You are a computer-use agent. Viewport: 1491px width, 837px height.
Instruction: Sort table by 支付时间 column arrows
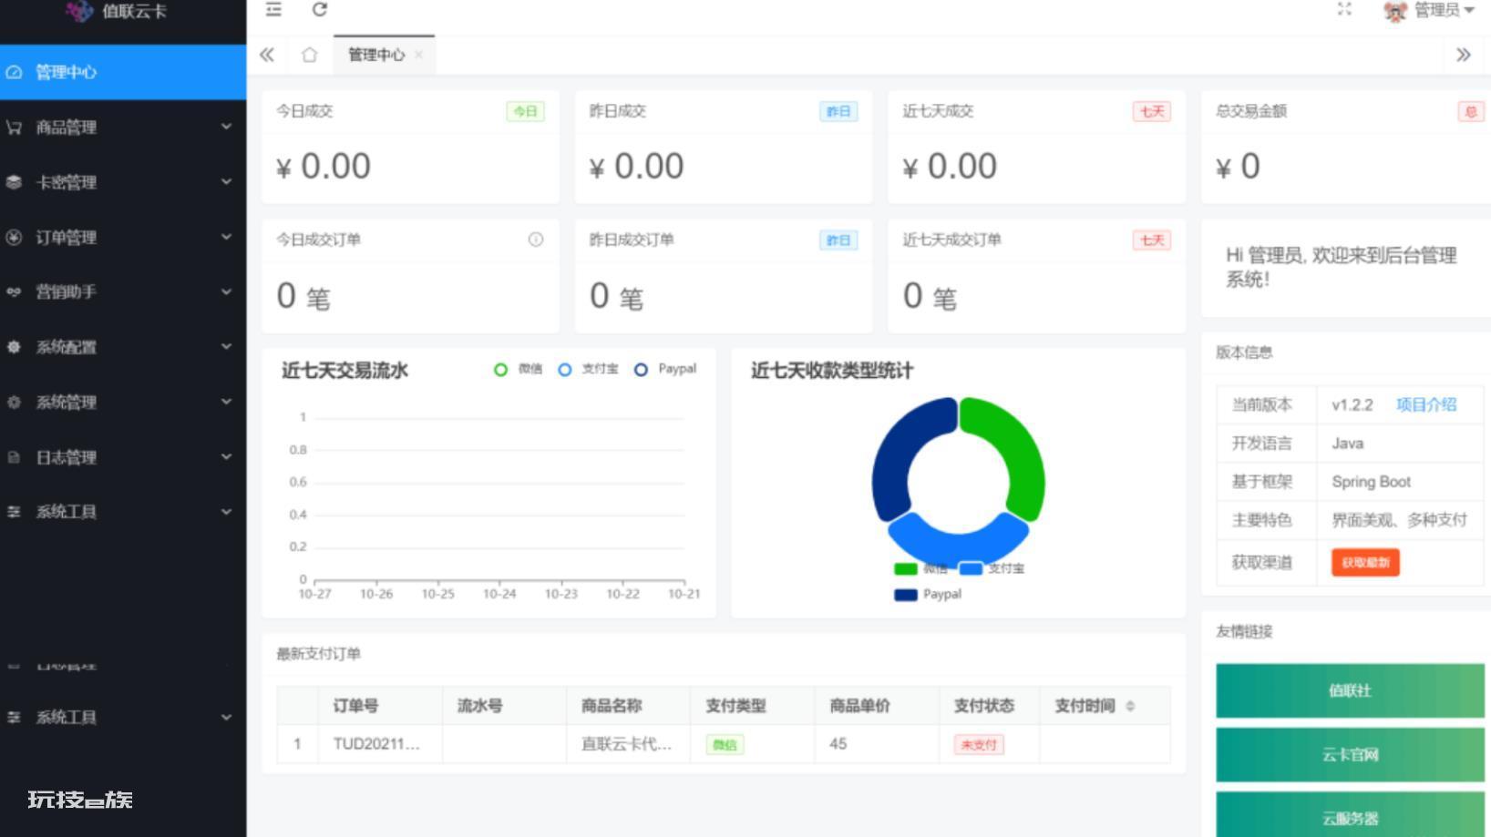coord(1130,706)
